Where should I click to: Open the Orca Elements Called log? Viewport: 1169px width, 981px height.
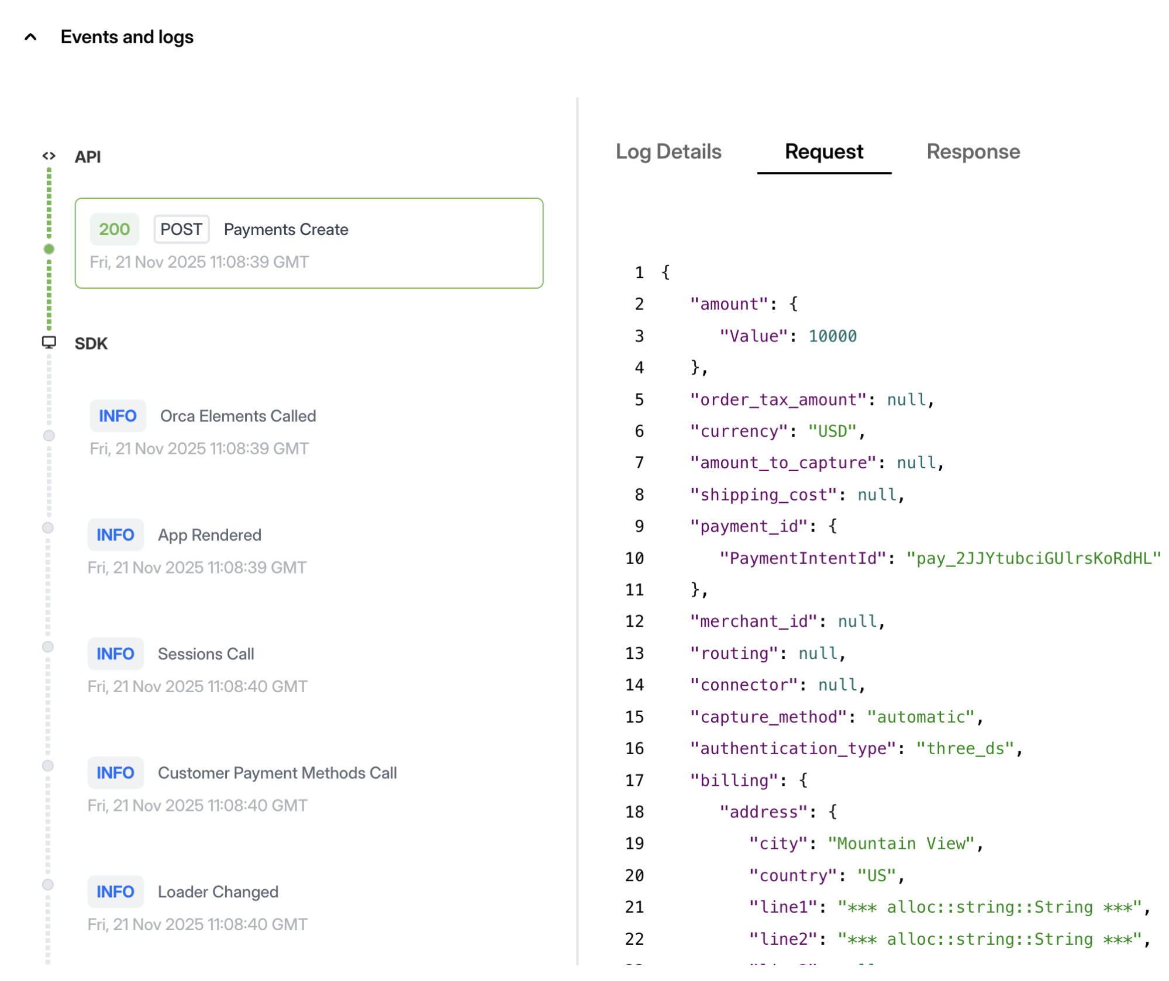pos(237,416)
